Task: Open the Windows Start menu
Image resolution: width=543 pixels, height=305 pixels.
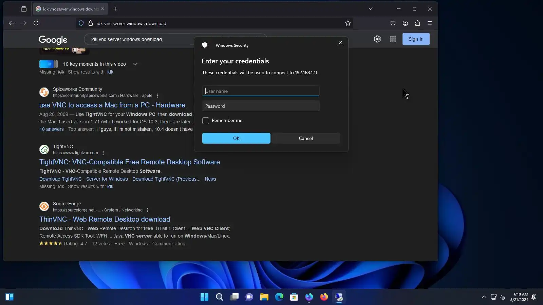Action: click(x=205, y=297)
